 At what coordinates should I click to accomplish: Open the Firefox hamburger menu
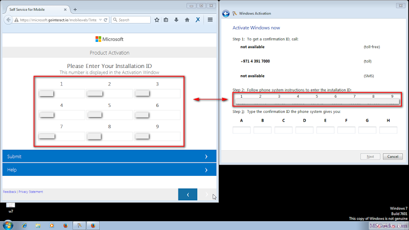210,19
